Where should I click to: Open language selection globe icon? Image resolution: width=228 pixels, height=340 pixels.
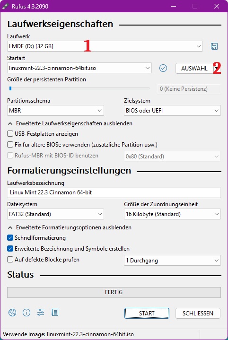12,313
